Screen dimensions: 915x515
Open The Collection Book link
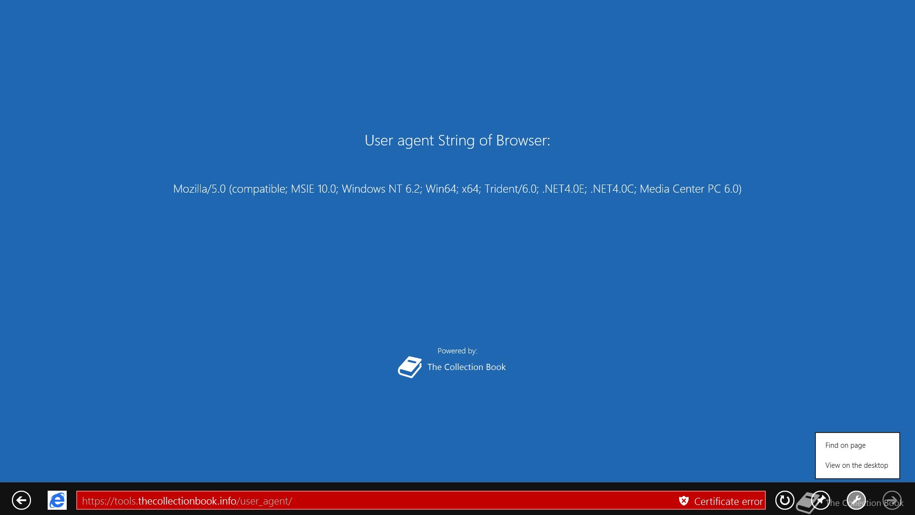(466, 367)
